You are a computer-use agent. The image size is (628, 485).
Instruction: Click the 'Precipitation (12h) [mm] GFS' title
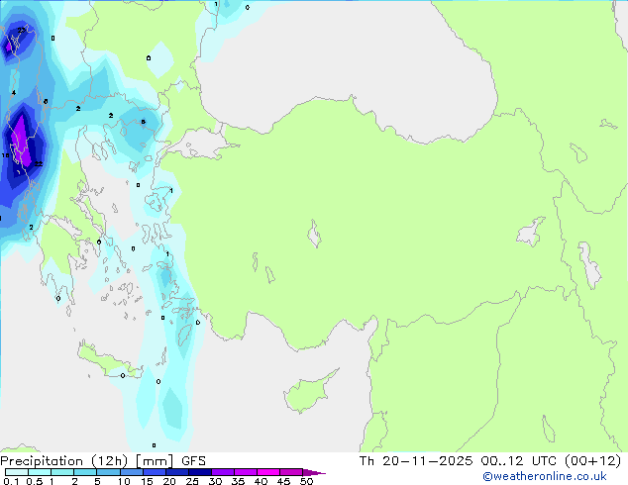[103, 461]
